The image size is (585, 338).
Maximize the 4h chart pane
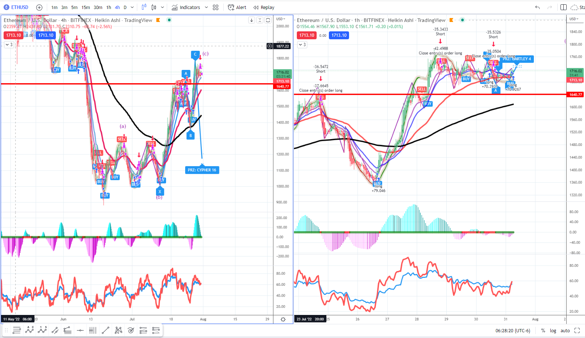(x=268, y=20)
